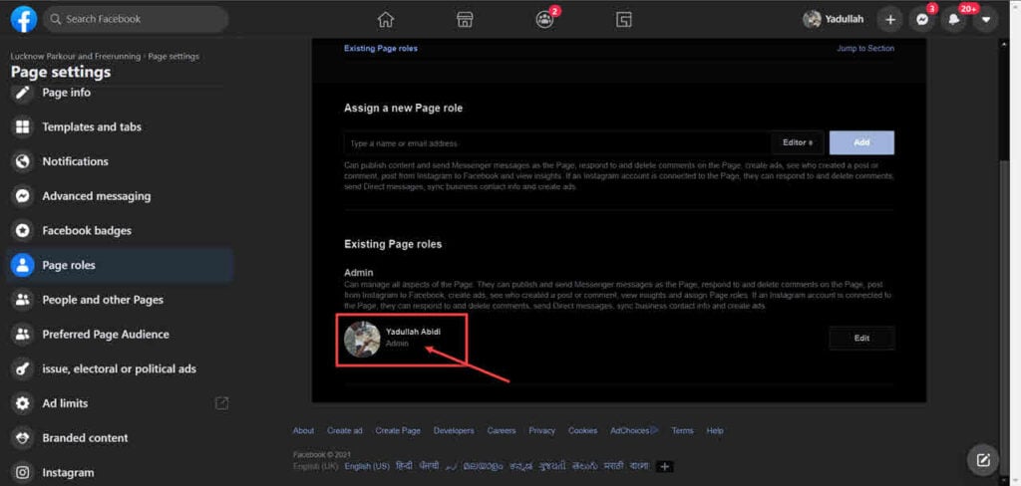Click the Terms footer link
1021x486 pixels.
click(682, 430)
